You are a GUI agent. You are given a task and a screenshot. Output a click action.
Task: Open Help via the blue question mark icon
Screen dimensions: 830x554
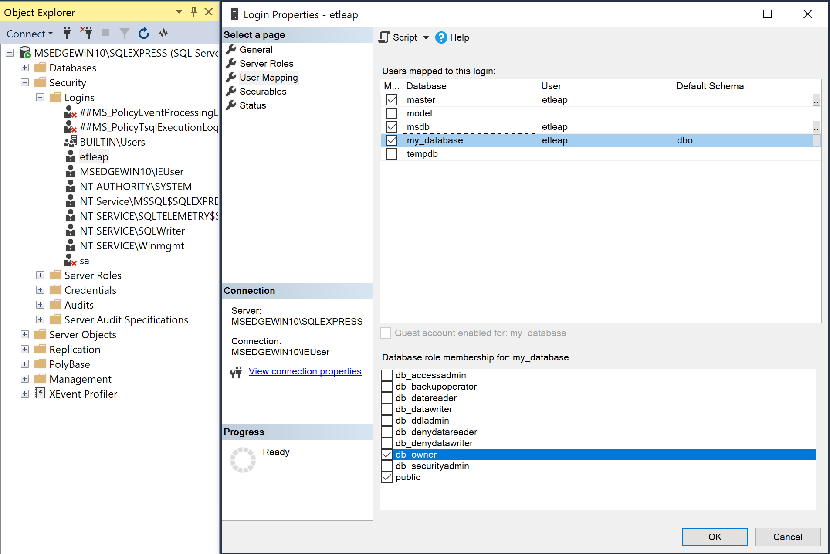click(x=441, y=37)
